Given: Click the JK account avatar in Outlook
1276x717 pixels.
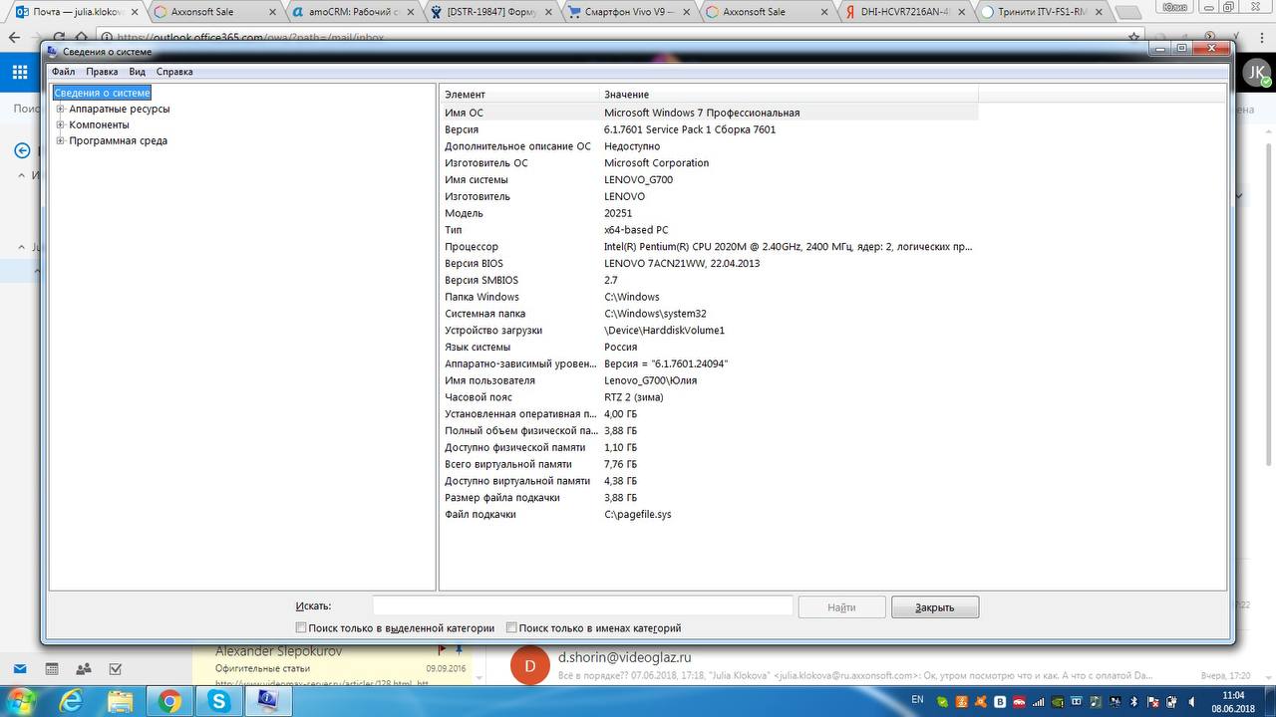Looking at the screenshot, I should [x=1258, y=72].
